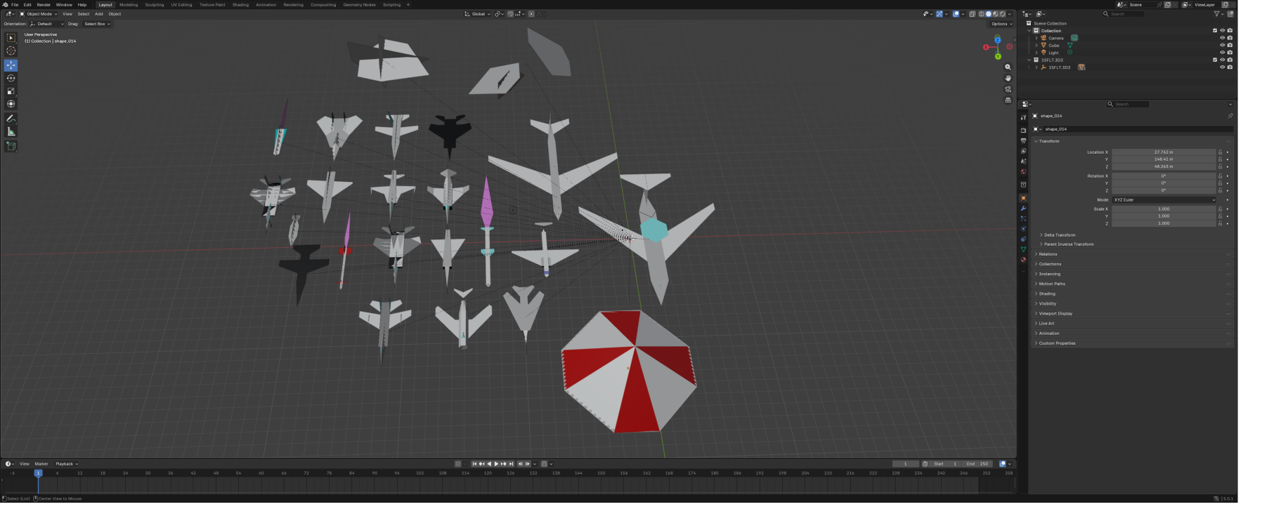
Task: Open the Drag Select Box dropdown
Action: (97, 24)
